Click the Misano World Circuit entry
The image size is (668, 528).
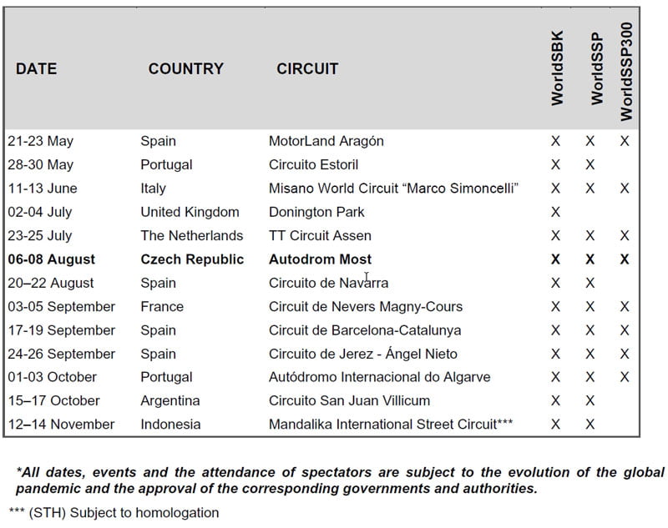click(x=393, y=189)
